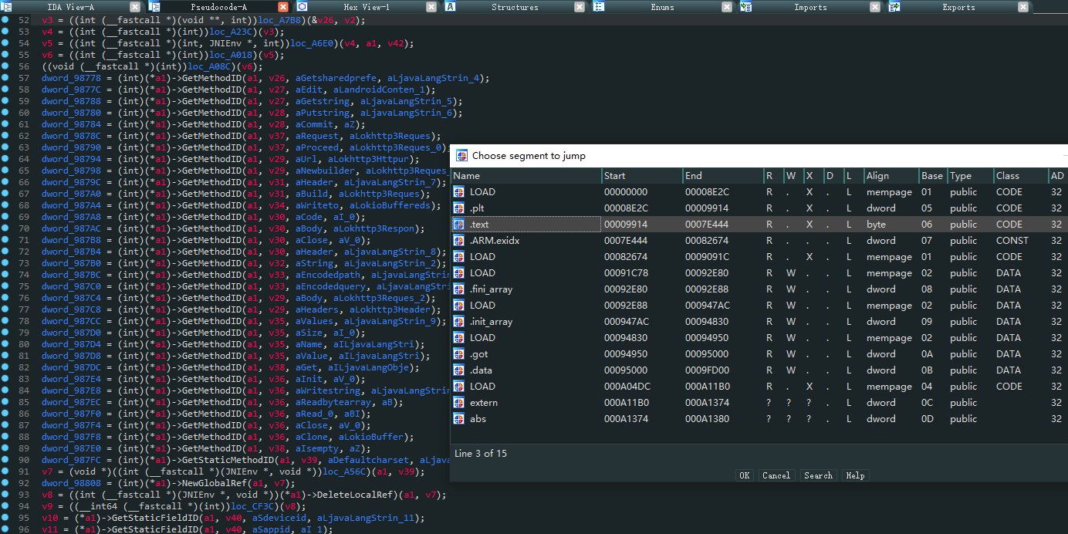Click the AD column header
This screenshot has width=1068, height=534.
[x=1058, y=176]
